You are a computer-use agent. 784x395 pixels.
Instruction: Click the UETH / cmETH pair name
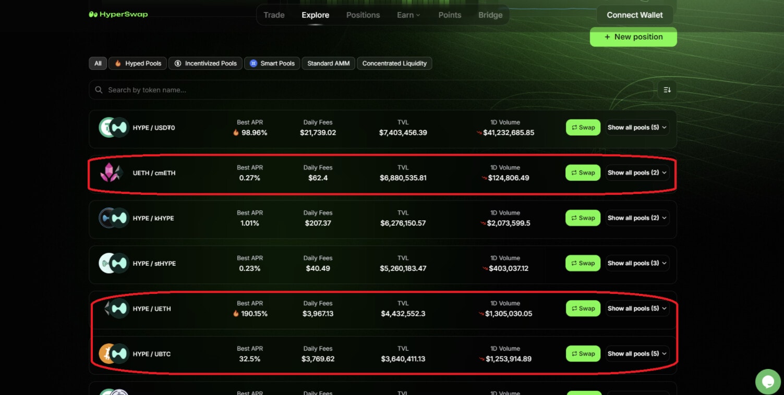154,173
